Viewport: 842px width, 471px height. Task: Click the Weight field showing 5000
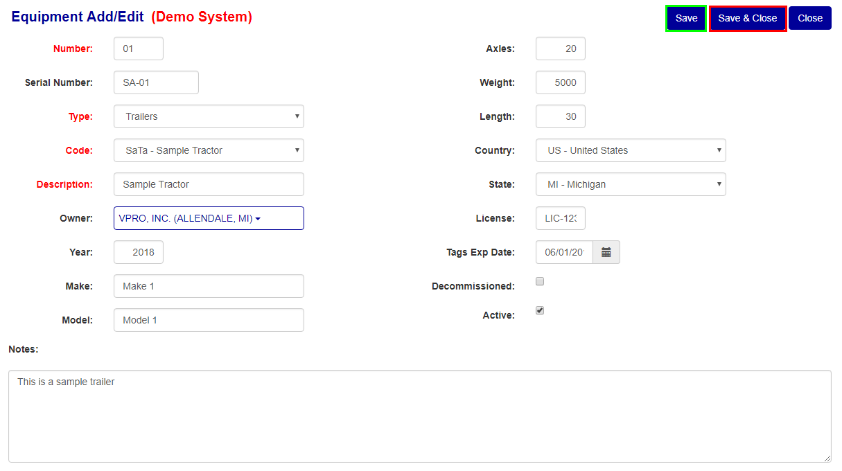click(561, 82)
